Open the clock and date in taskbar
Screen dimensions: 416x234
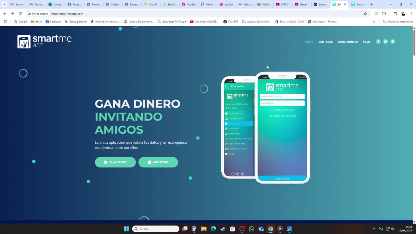405,229
